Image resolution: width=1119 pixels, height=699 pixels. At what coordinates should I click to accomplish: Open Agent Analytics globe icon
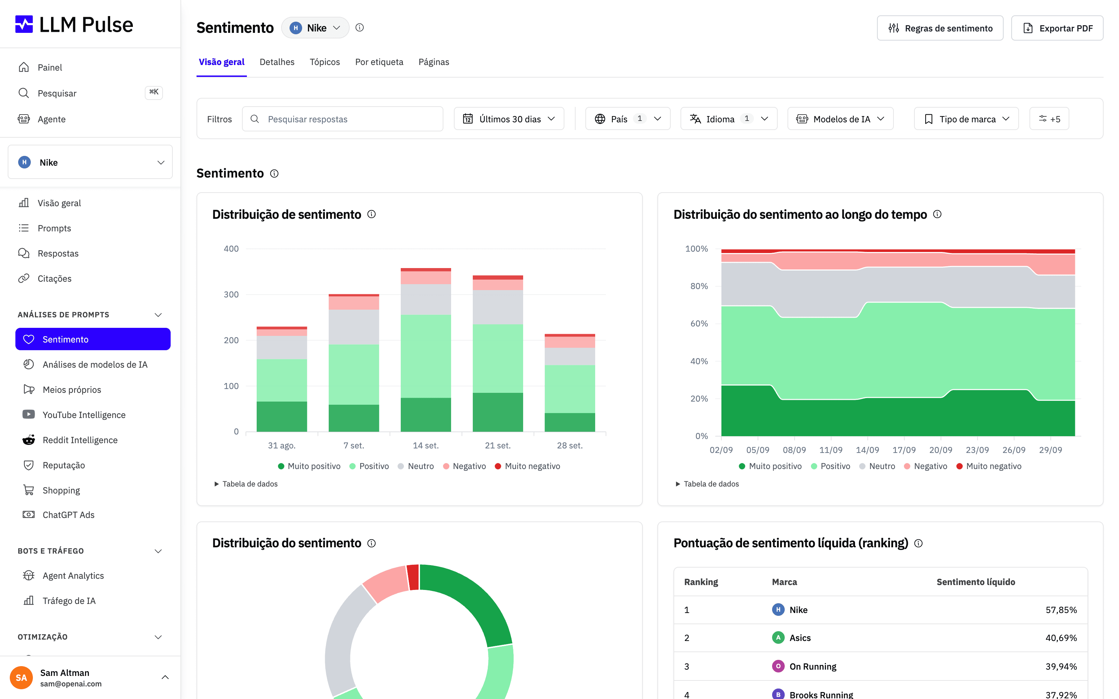[29, 575]
